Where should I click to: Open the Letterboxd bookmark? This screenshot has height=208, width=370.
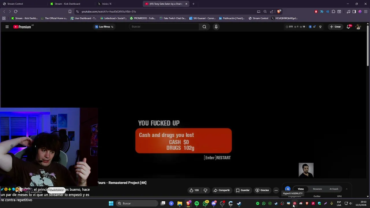tap(113, 18)
